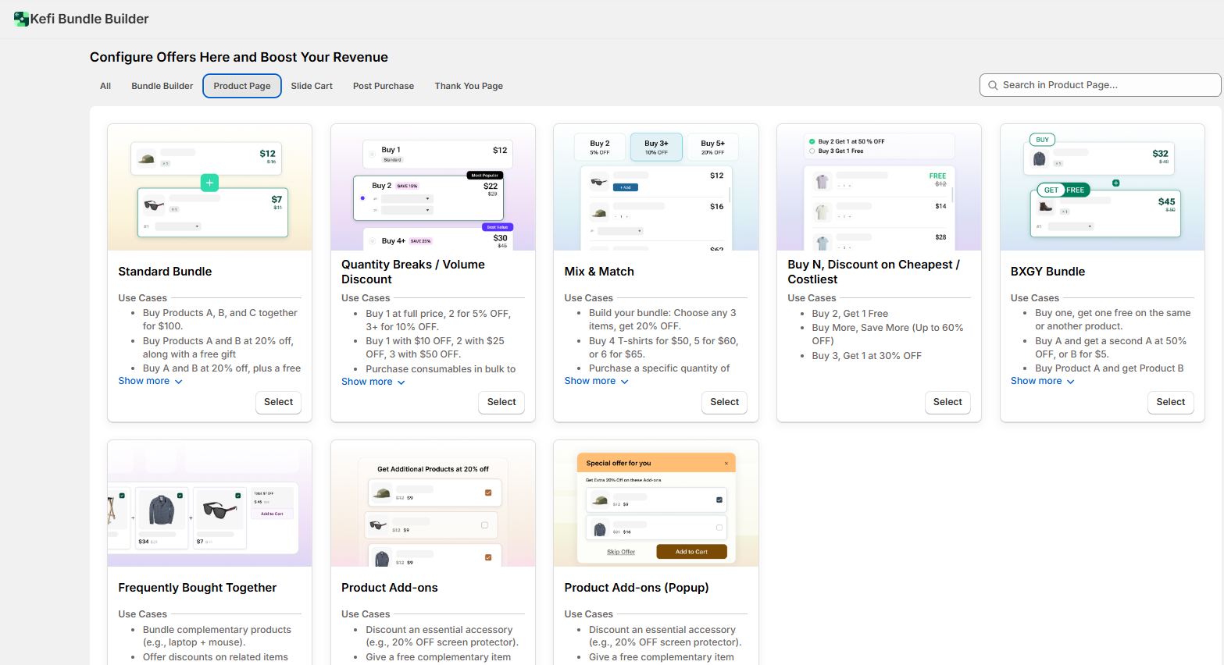Click the search magnifier icon
This screenshot has height=665, width=1224.
[x=993, y=85]
